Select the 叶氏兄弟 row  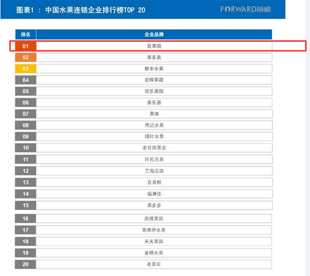144,159
